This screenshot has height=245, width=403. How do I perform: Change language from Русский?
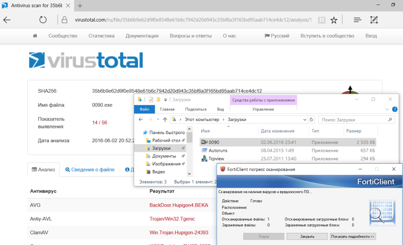(277, 36)
